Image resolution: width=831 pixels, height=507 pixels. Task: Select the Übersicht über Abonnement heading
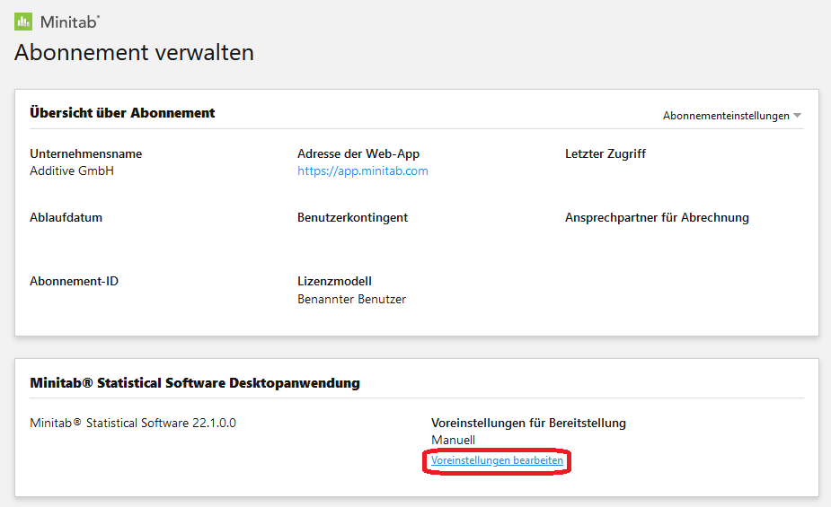[x=122, y=113]
